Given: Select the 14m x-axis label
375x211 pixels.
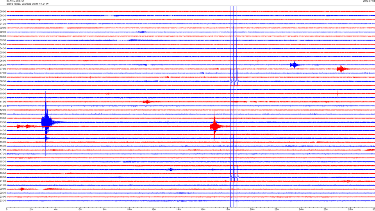Looking at the screenshot, I should [179, 209].
